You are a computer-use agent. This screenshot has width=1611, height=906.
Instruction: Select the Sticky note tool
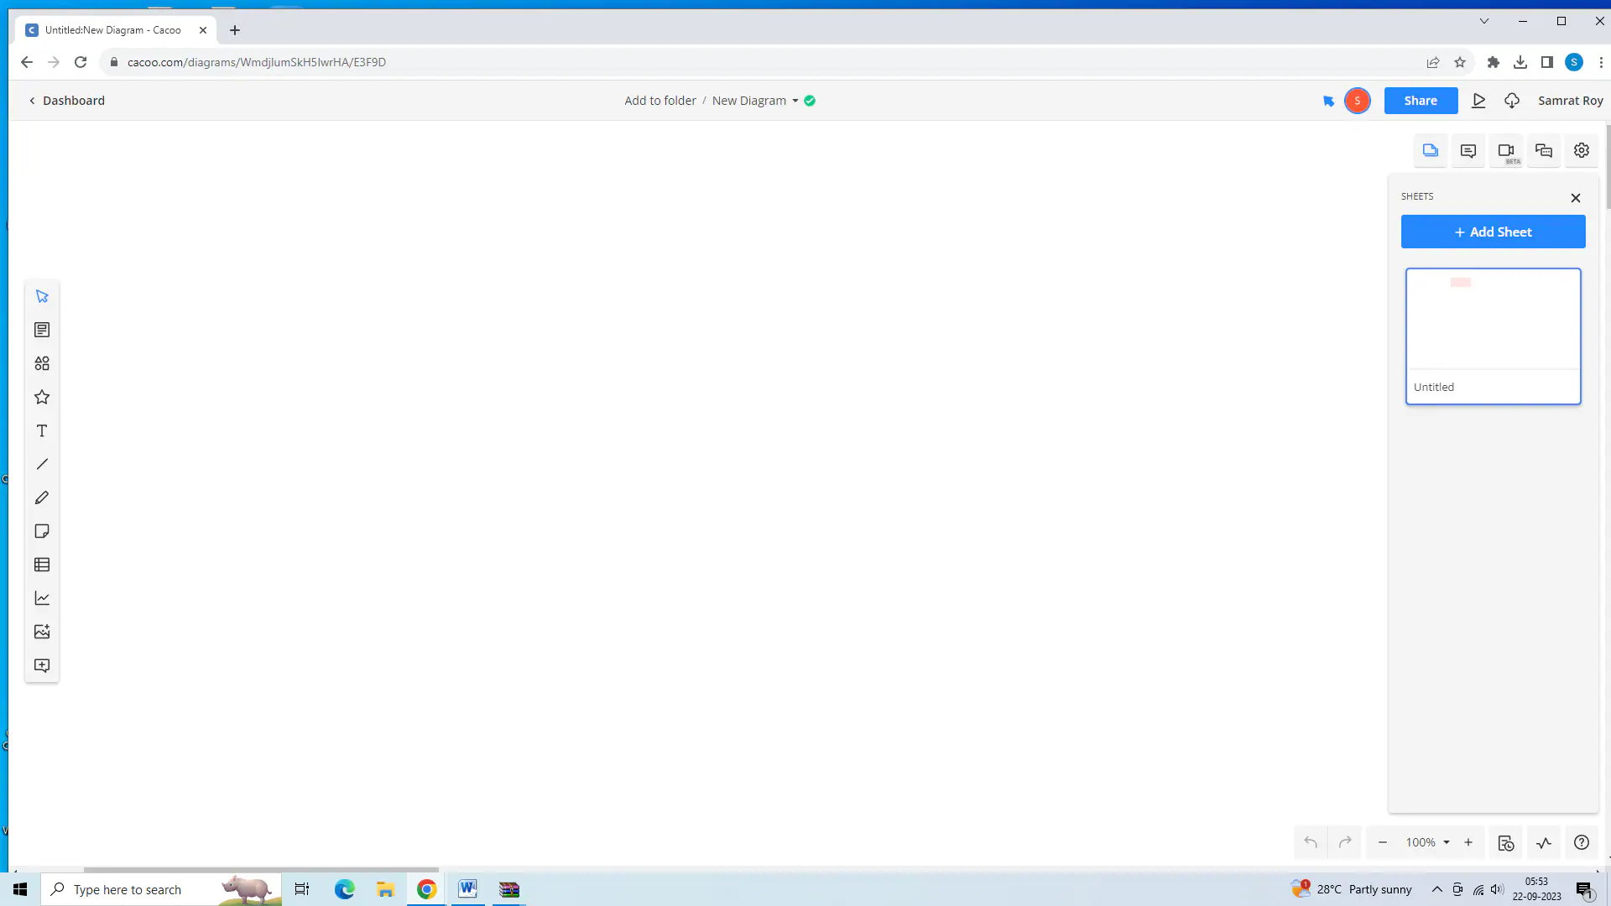pyautogui.click(x=41, y=531)
